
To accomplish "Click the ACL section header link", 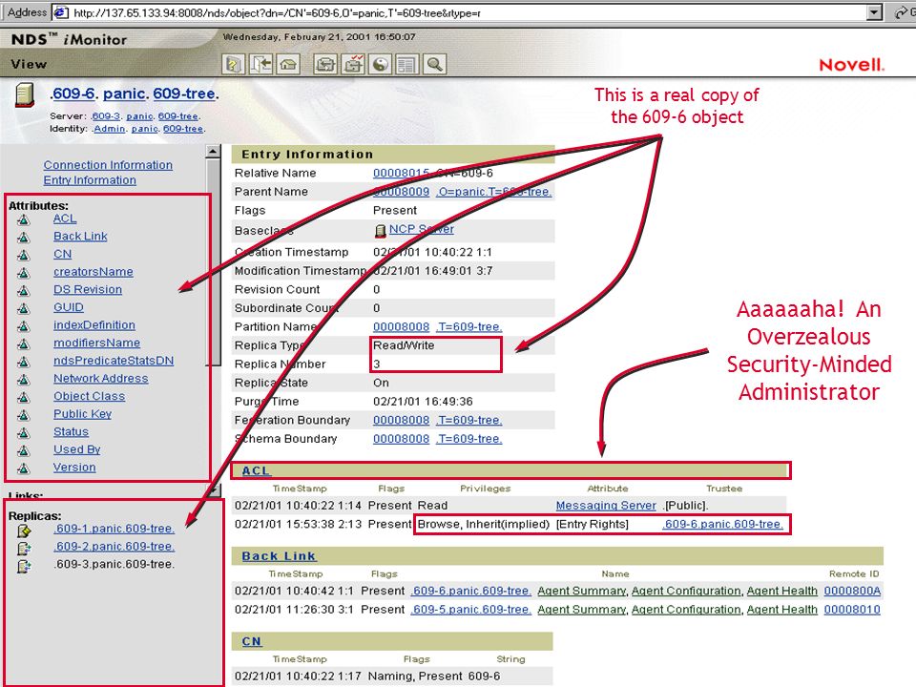I will pos(256,470).
